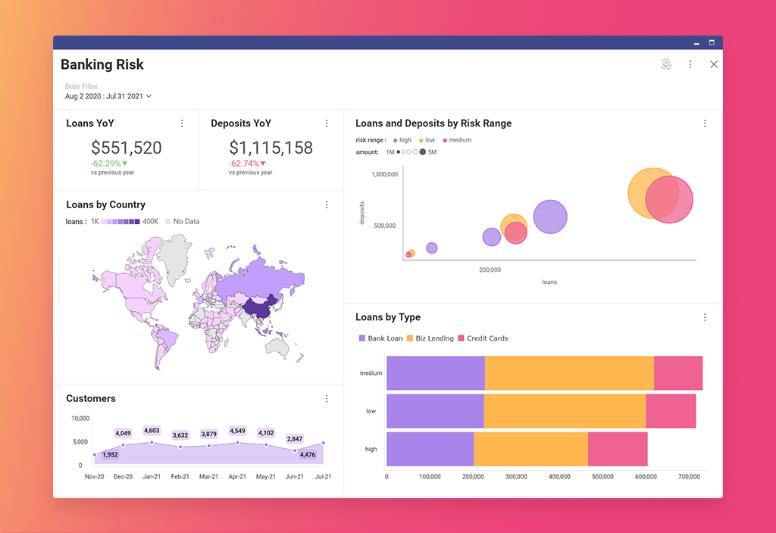Click the loans color gradient scale legend

point(120,222)
